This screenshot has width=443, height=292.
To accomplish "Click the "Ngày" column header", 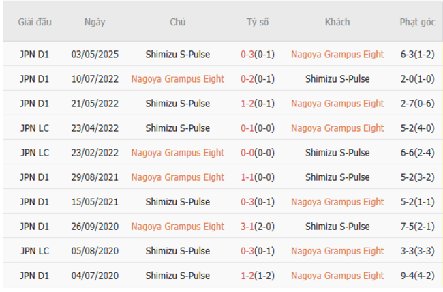I will point(95,22).
